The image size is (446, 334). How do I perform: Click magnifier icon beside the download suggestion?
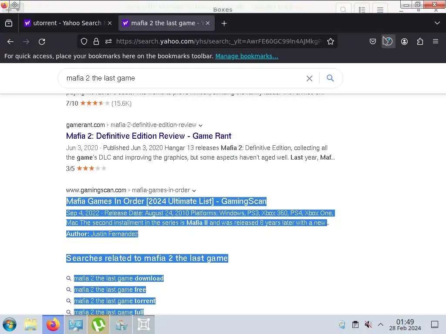68,278
